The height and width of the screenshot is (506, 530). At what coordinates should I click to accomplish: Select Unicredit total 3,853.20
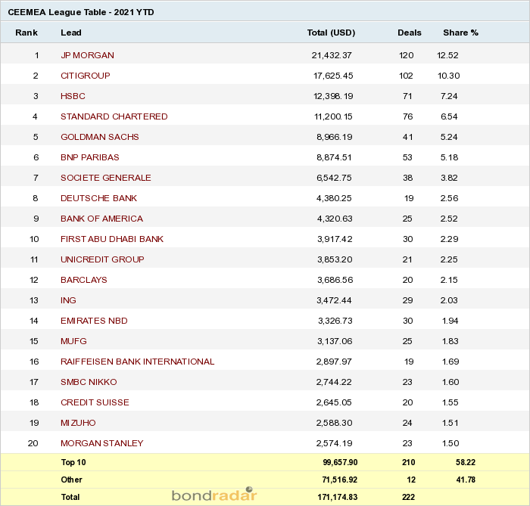tap(335, 259)
